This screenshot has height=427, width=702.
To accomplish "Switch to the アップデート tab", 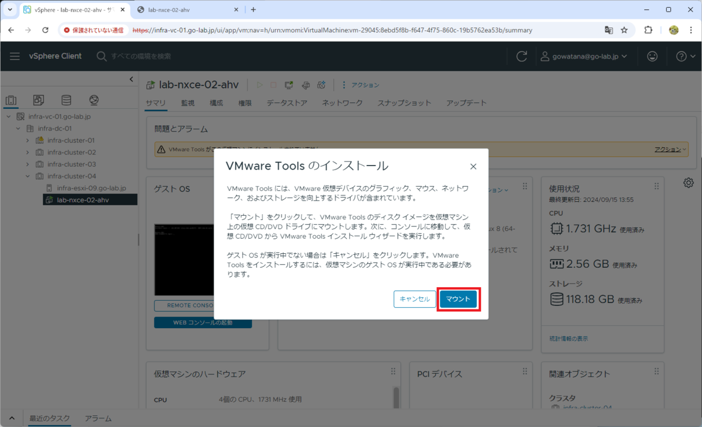I will tap(466, 103).
